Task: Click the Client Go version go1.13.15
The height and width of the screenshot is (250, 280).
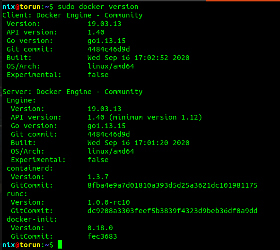Action: click(x=106, y=41)
